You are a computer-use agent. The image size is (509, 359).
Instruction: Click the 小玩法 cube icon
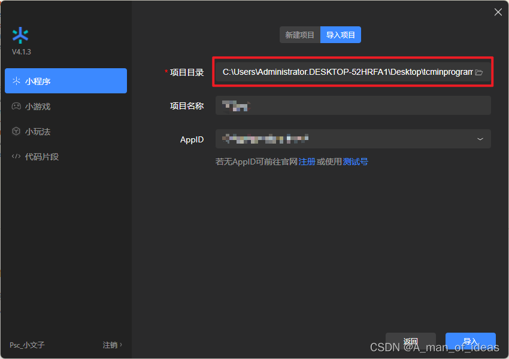point(16,131)
